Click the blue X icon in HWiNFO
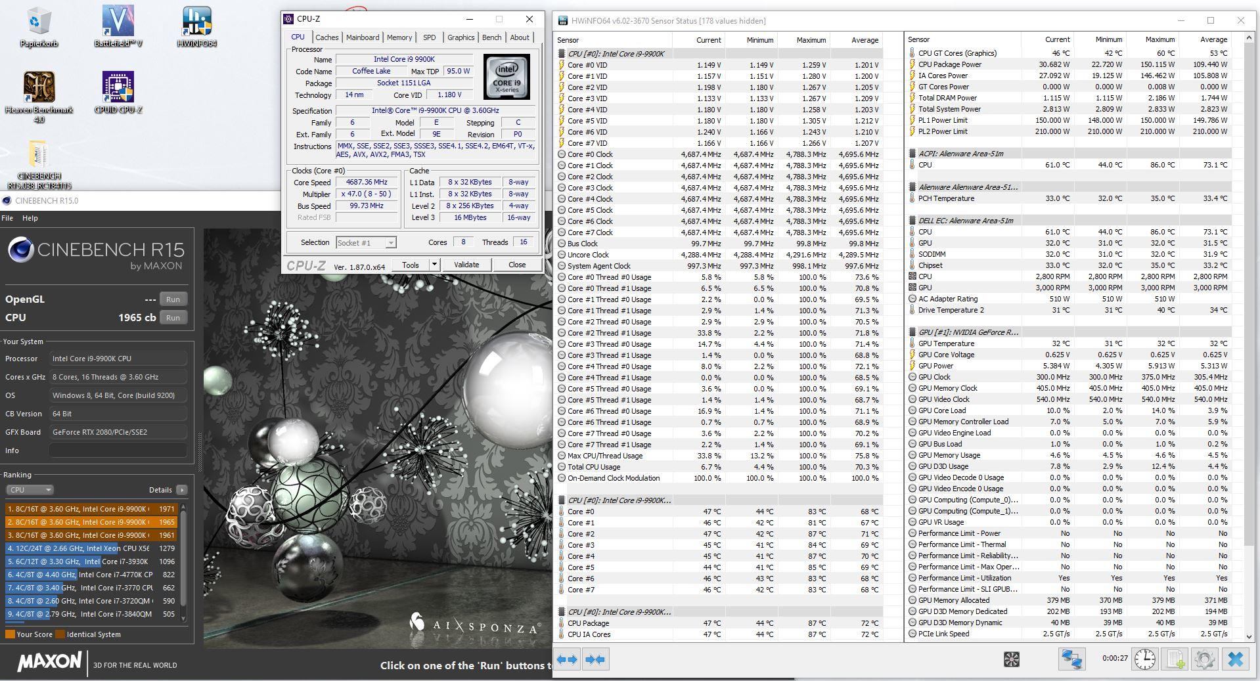The height and width of the screenshot is (681, 1260). pos(1236,659)
